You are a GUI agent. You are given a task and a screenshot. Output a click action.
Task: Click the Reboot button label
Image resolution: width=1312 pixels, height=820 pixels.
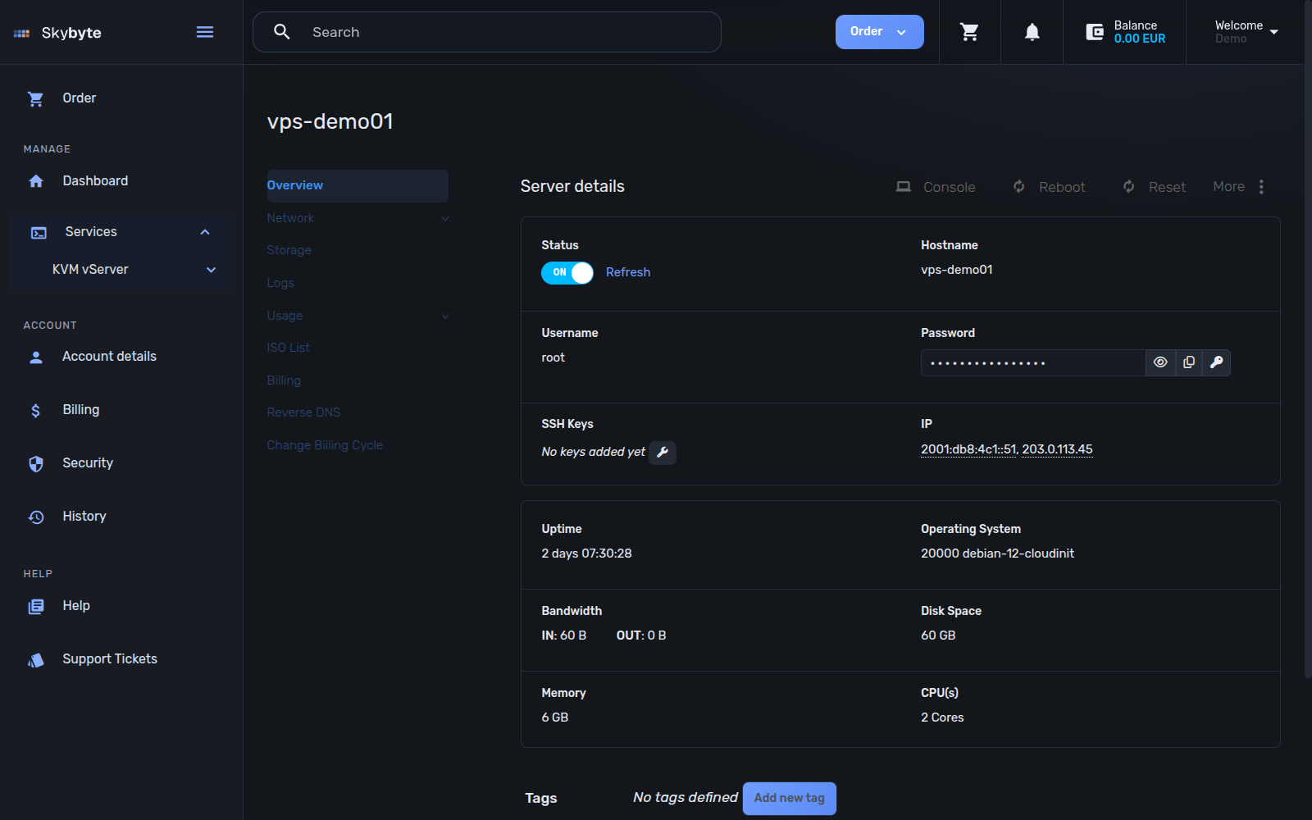point(1062,187)
